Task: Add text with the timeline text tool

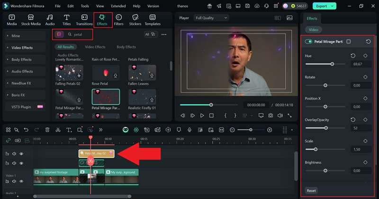Action: (69, 130)
